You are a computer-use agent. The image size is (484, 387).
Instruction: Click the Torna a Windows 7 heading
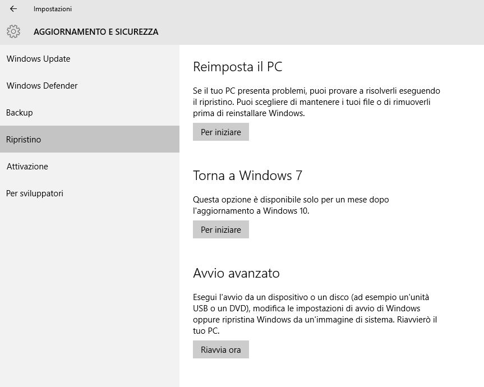[x=247, y=176]
